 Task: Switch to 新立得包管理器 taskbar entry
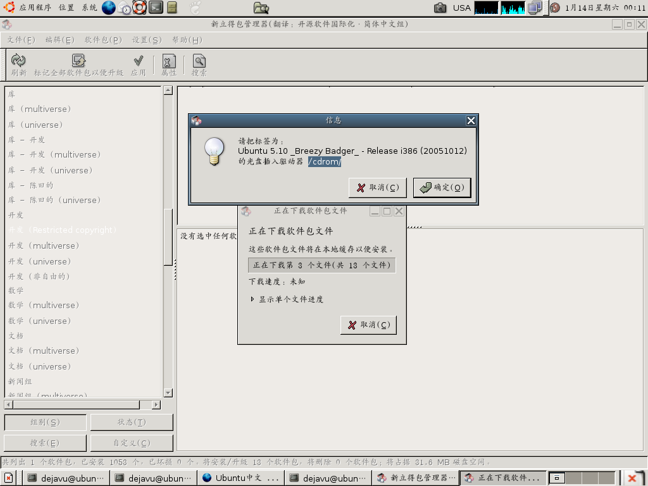click(415, 478)
